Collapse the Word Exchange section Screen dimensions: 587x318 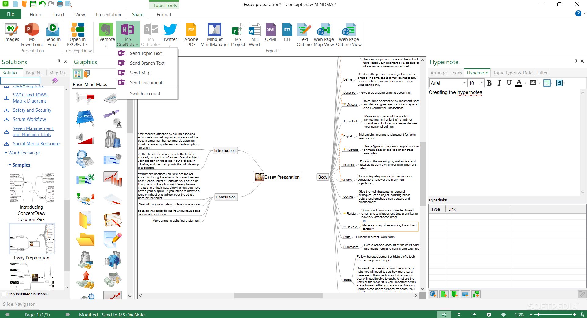tap(6, 153)
